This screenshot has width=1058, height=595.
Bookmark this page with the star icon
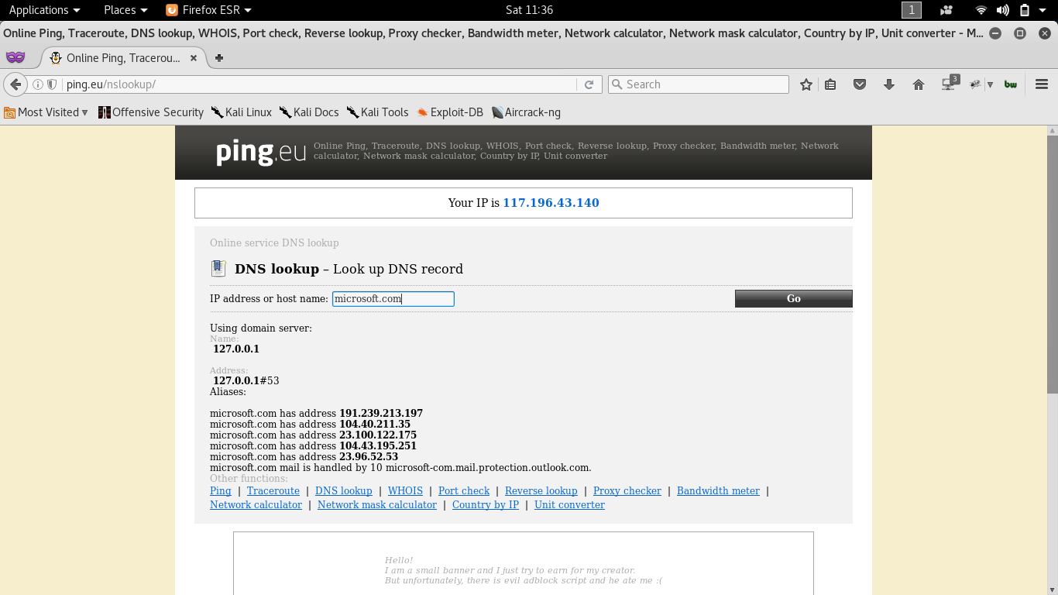click(x=806, y=84)
